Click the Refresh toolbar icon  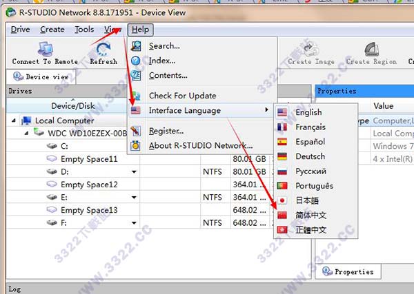coord(103,50)
